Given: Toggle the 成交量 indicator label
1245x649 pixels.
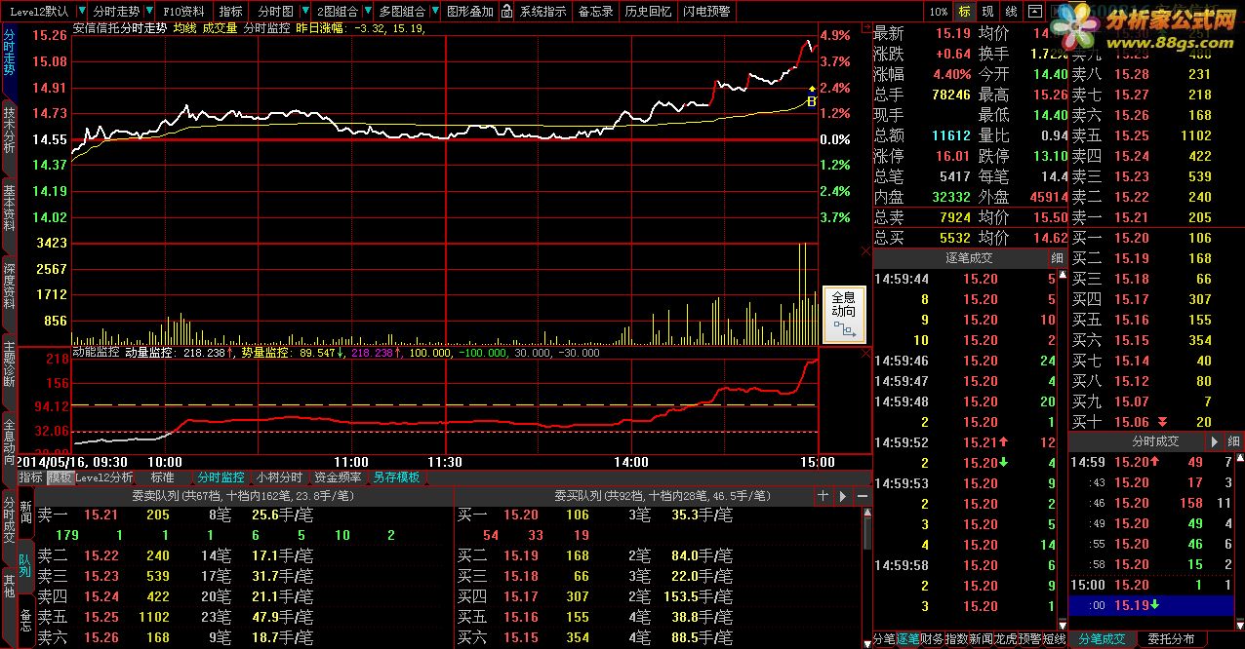Looking at the screenshot, I should coord(220,29).
